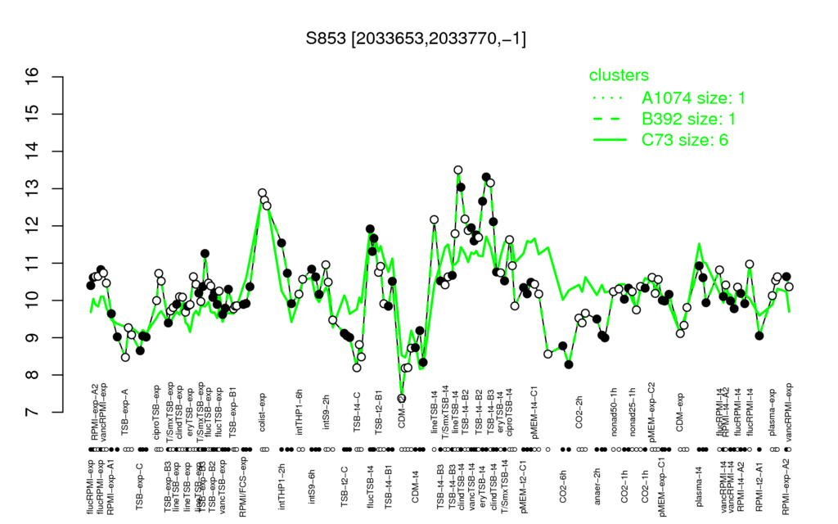Screen dimensions: 838x524
Task: Click the highest data point near 13.5
Action: 458,170
